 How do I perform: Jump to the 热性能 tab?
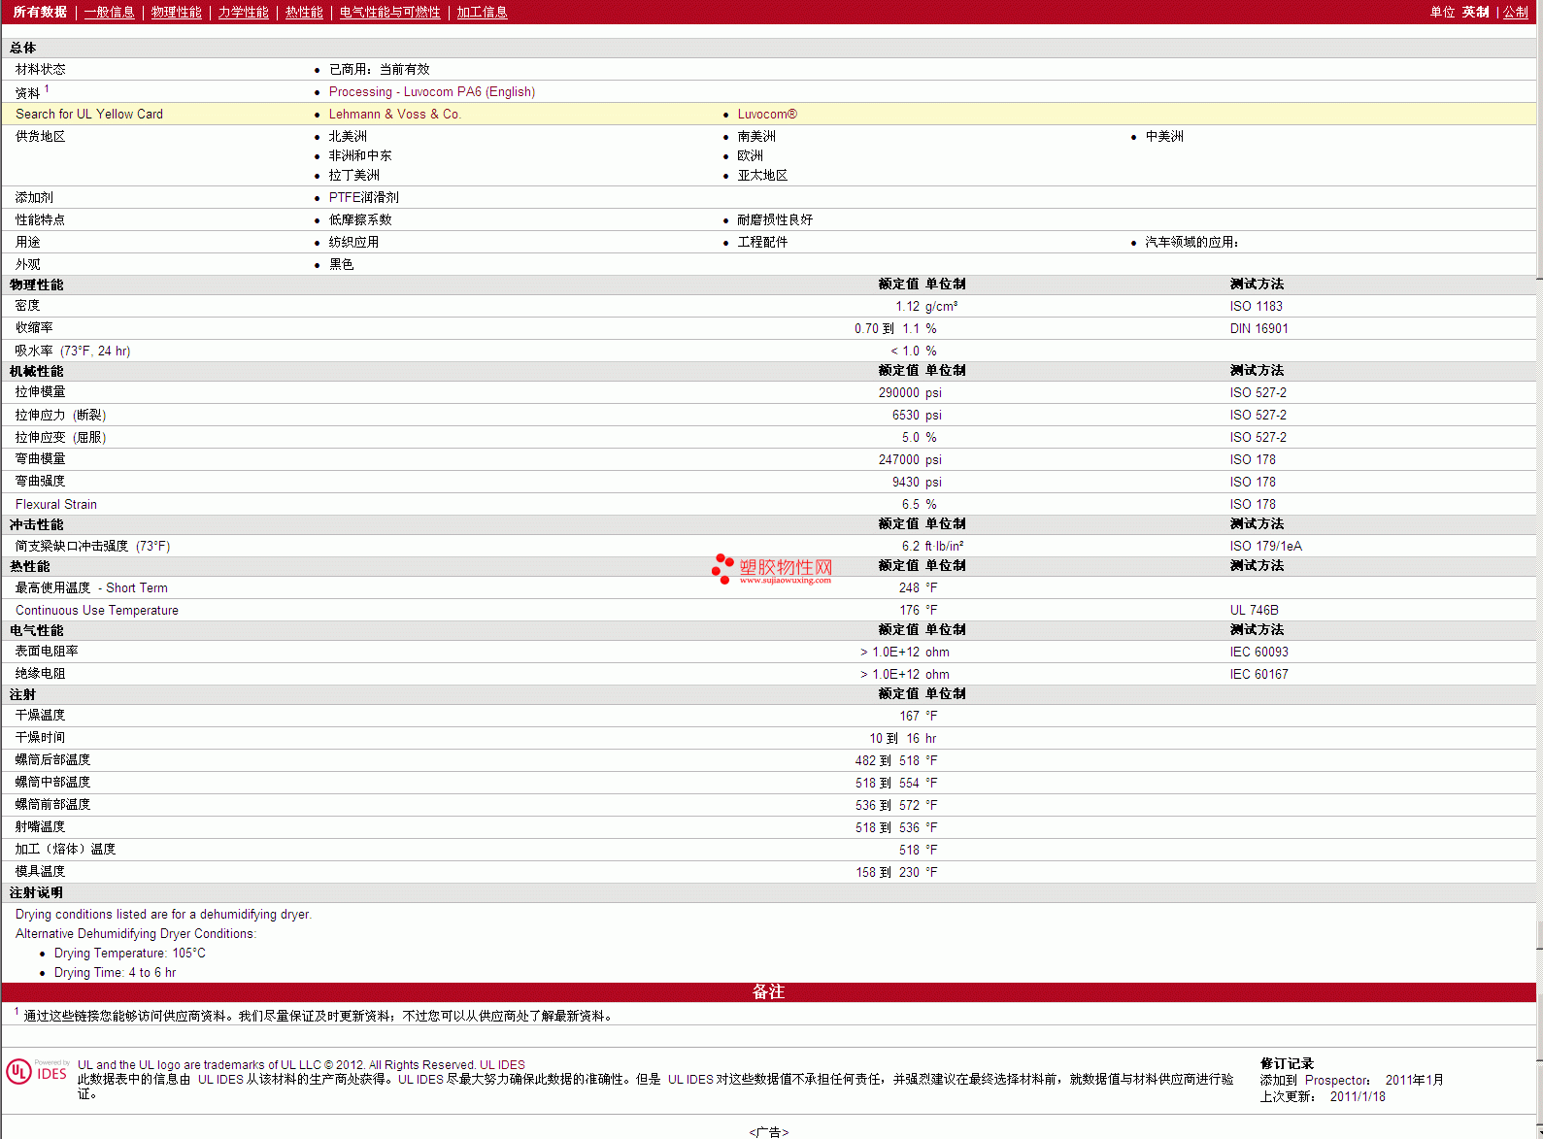(304, 12)
